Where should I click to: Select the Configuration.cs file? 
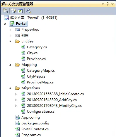[41, 112]
